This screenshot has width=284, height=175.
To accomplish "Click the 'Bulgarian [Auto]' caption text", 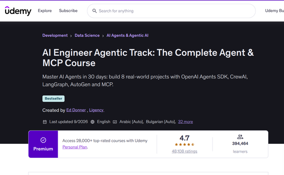I will pyautogui.click(x=161, y=122).
